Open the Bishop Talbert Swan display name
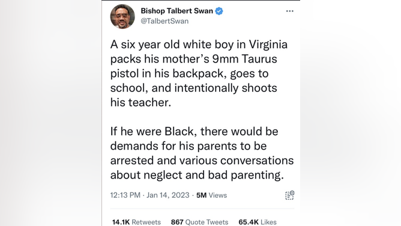This screenshot has height=226, width=401. pyautogui.click(x=176, y=11)
